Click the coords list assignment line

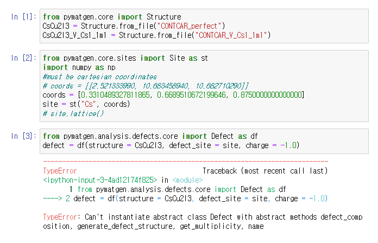[x=173, y=95]
